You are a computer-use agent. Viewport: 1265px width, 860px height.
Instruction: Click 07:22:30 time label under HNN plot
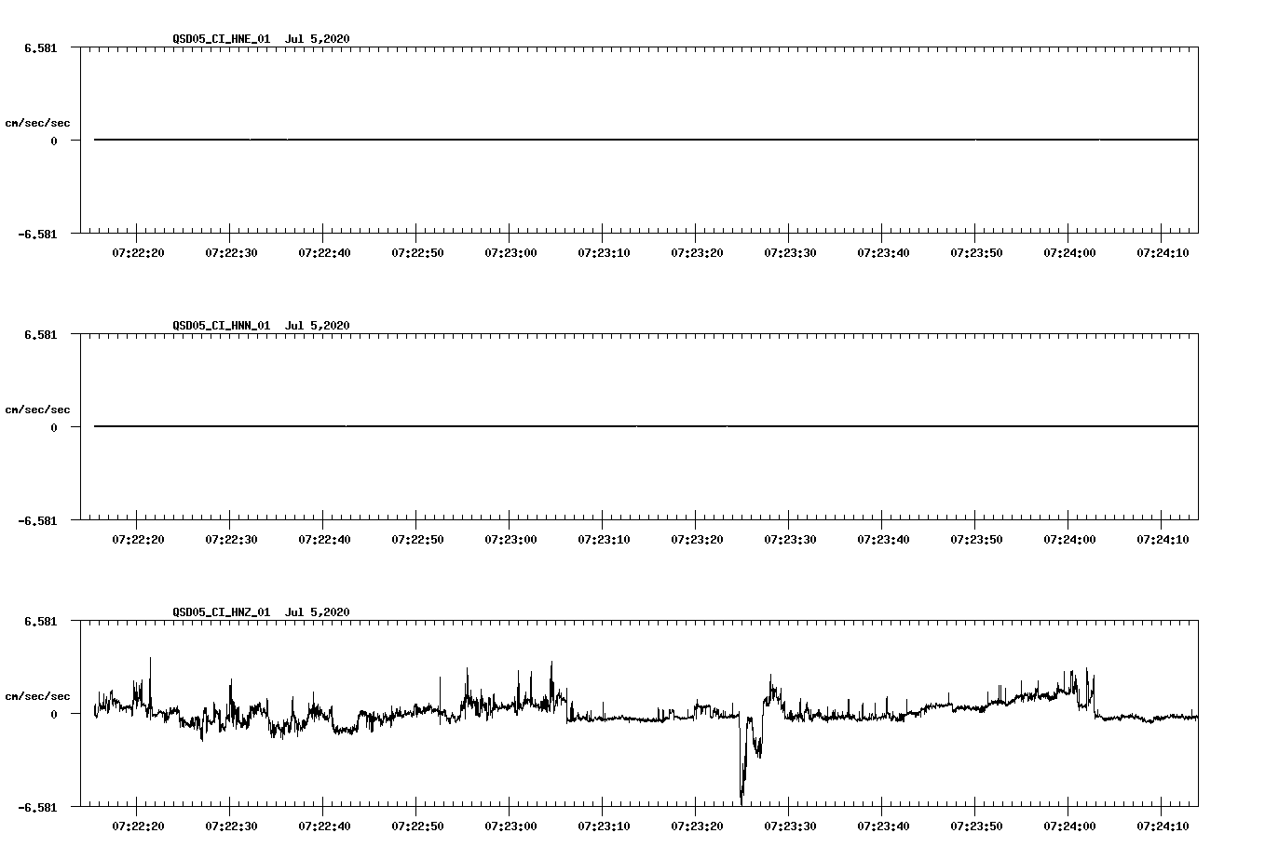(x=231, y=539)
